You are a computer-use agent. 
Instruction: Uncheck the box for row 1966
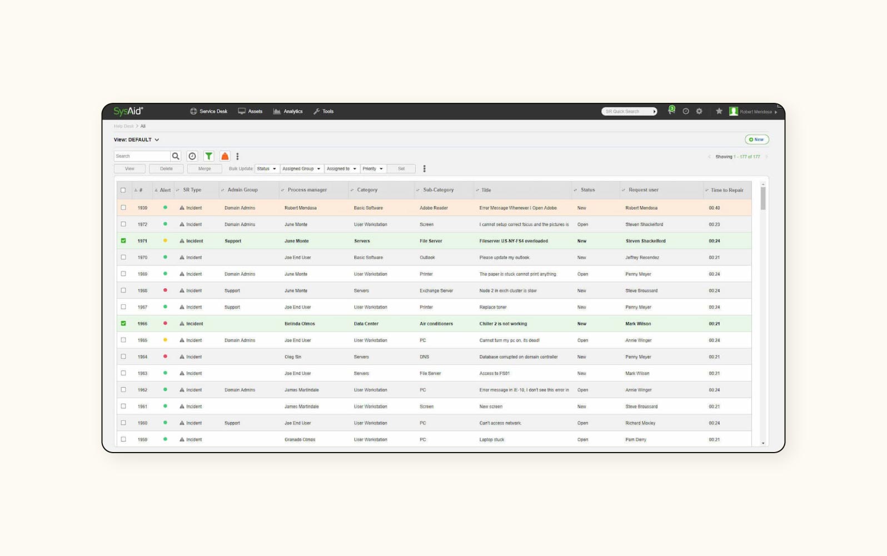[123, 324]
